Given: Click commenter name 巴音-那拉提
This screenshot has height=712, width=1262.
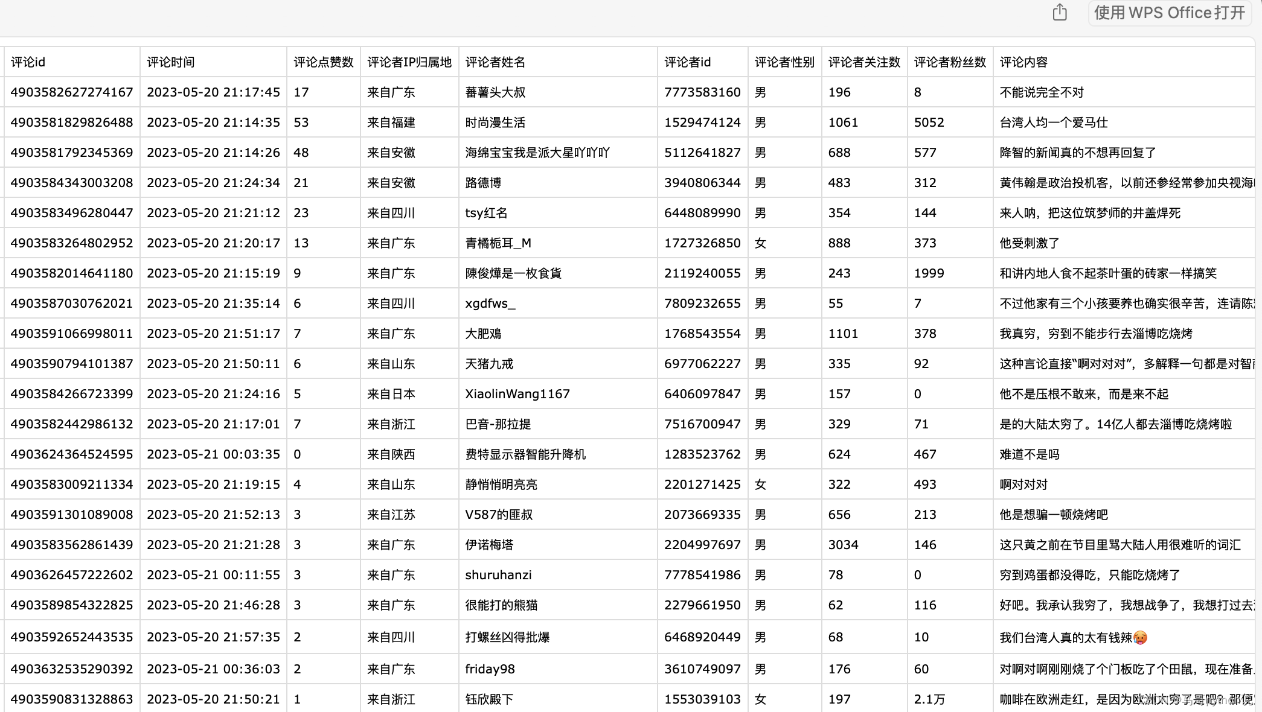Looking at the screenshot, I should click(x=498, y=424).
